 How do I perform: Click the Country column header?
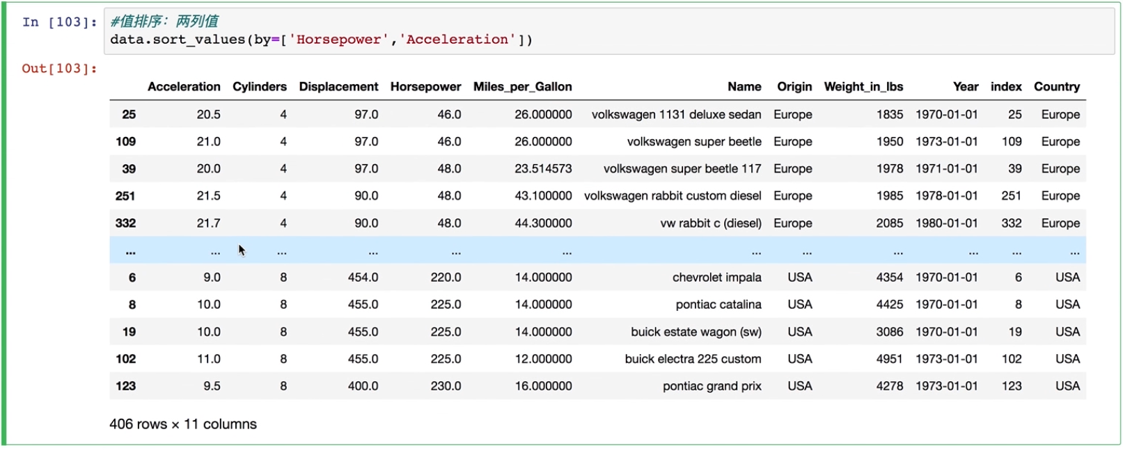(1057, 87)
